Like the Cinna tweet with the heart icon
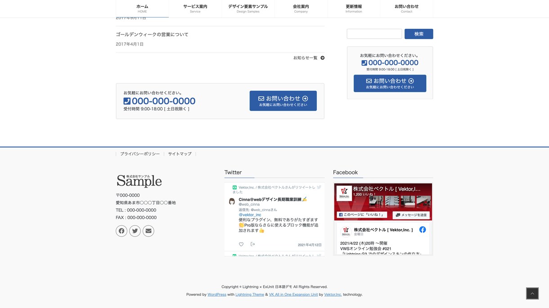 pyautogui.click(x=241, y=244)
